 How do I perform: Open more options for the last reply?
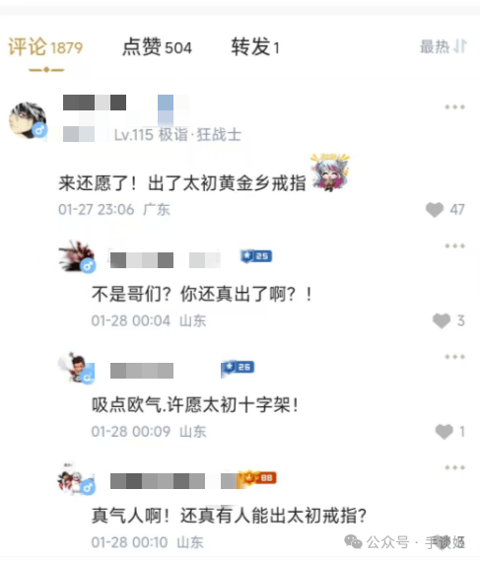pyautogui.click(x=454, y=467)
